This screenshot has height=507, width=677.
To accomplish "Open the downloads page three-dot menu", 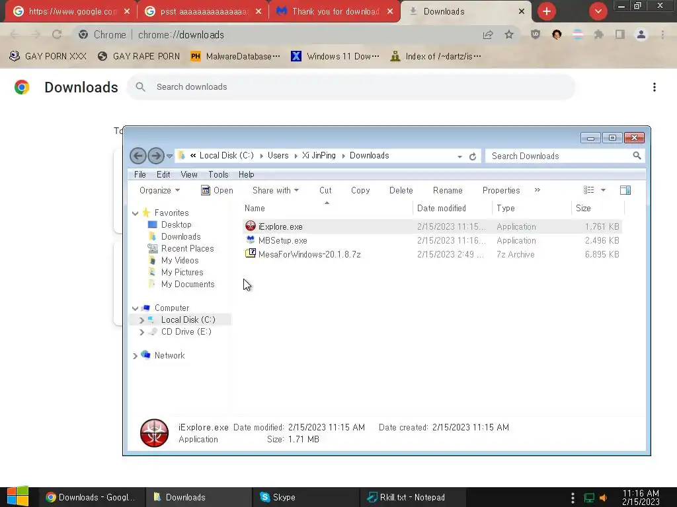I will coord(655,87).
